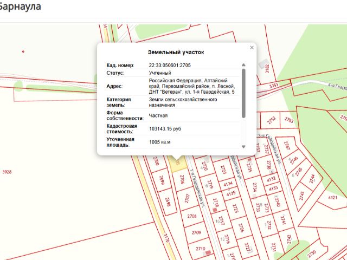Click the popup scrollbar down arrow
The width and height of the screenshot is (347, 260).
point(243,147)
